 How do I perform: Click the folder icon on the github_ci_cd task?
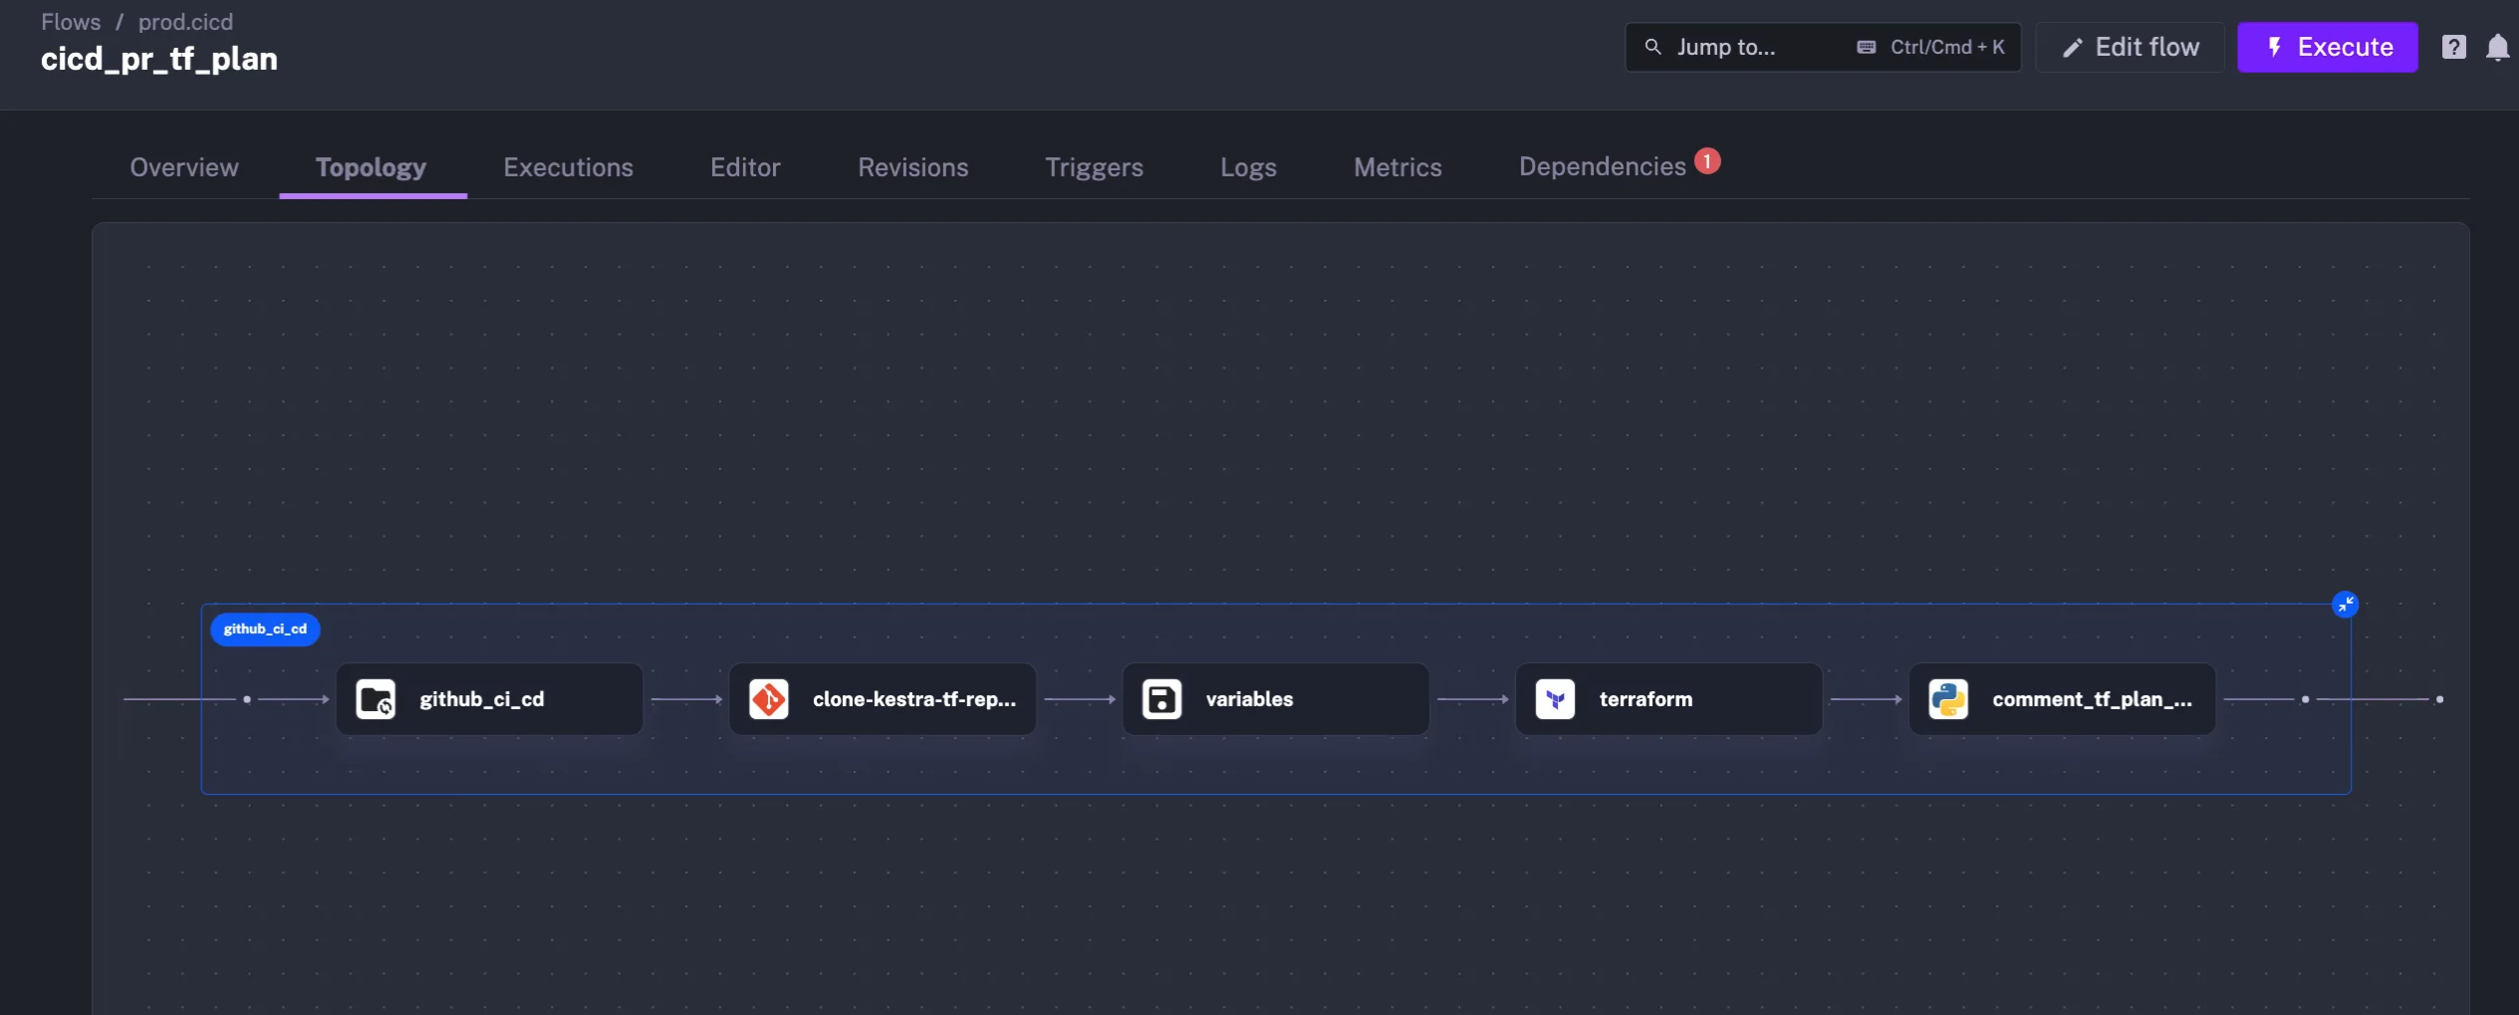(374, 699)
